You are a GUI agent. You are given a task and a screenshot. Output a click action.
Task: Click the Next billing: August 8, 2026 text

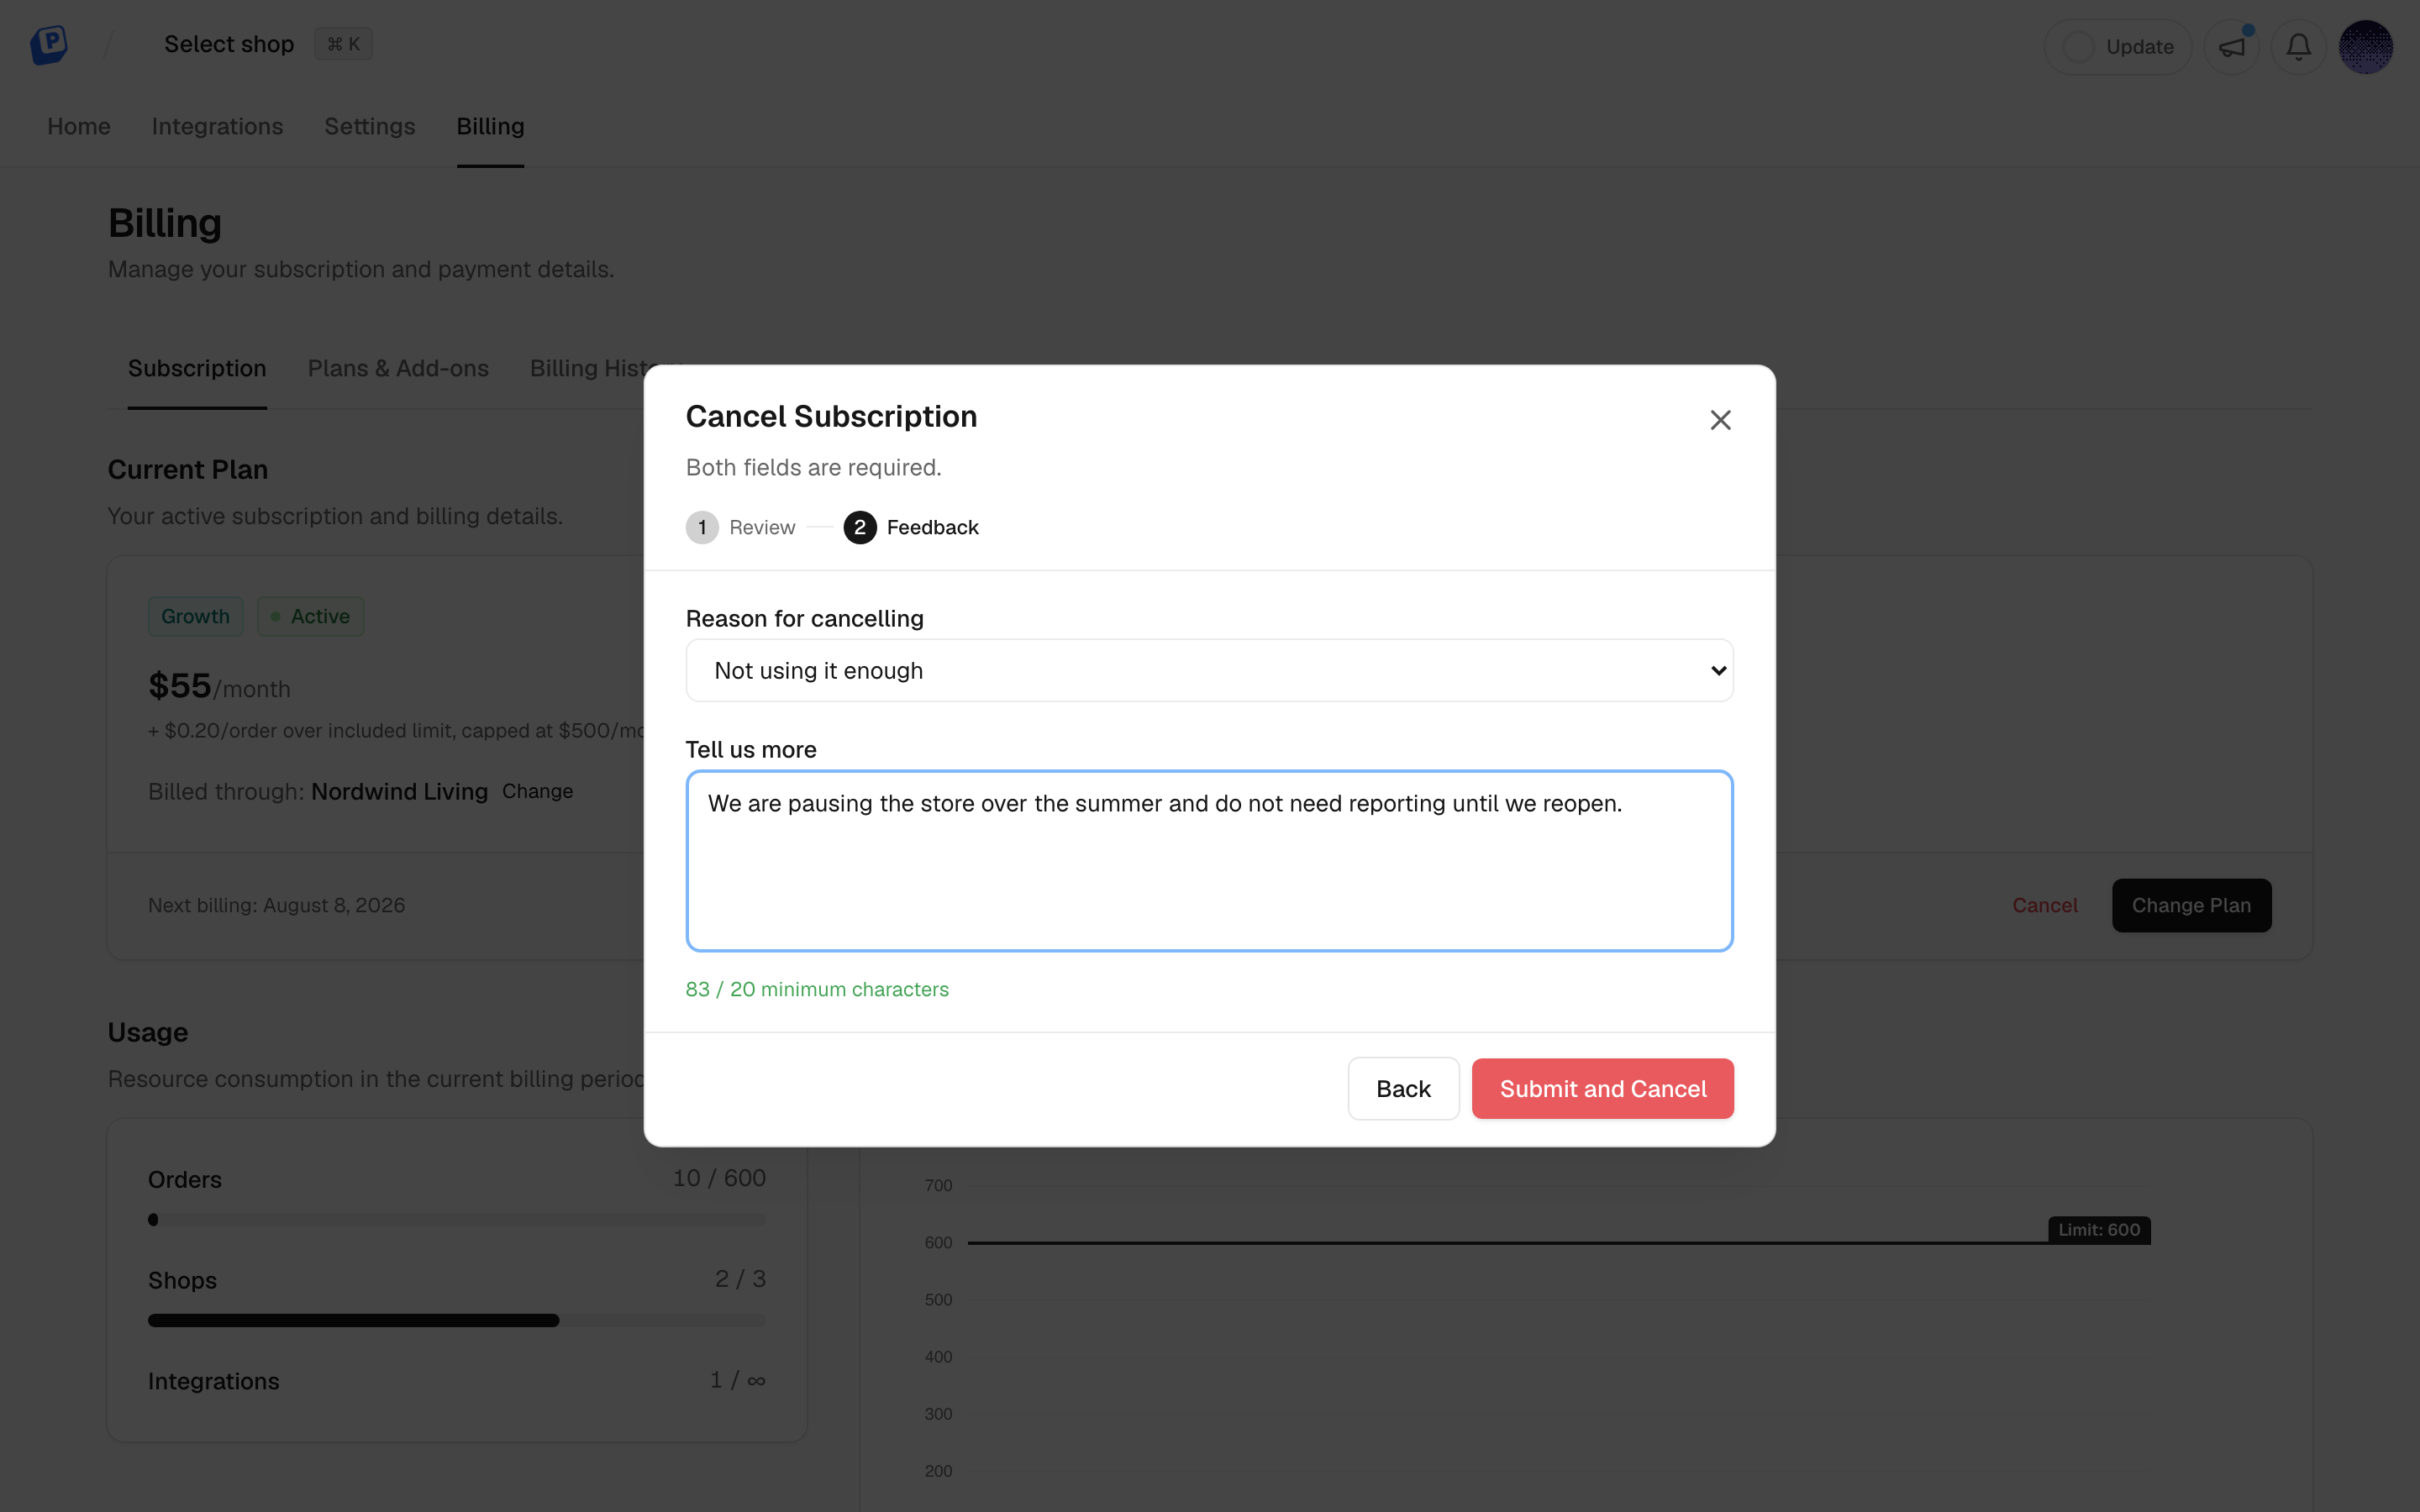point(276,905)
